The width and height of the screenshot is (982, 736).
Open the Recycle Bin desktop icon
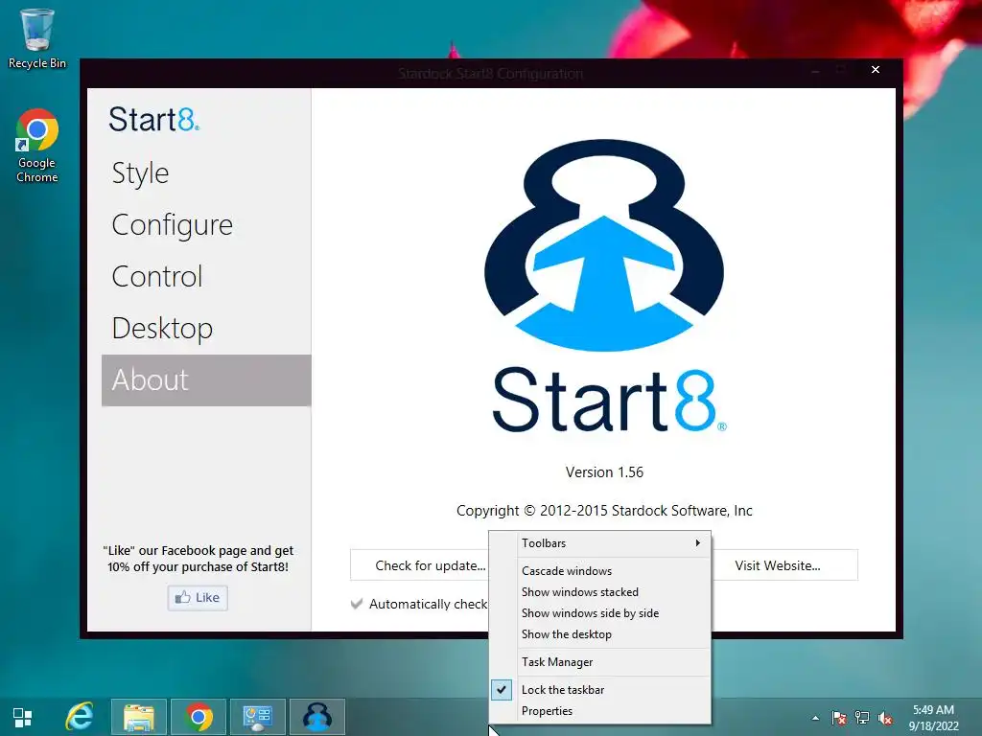coord(36,38)
